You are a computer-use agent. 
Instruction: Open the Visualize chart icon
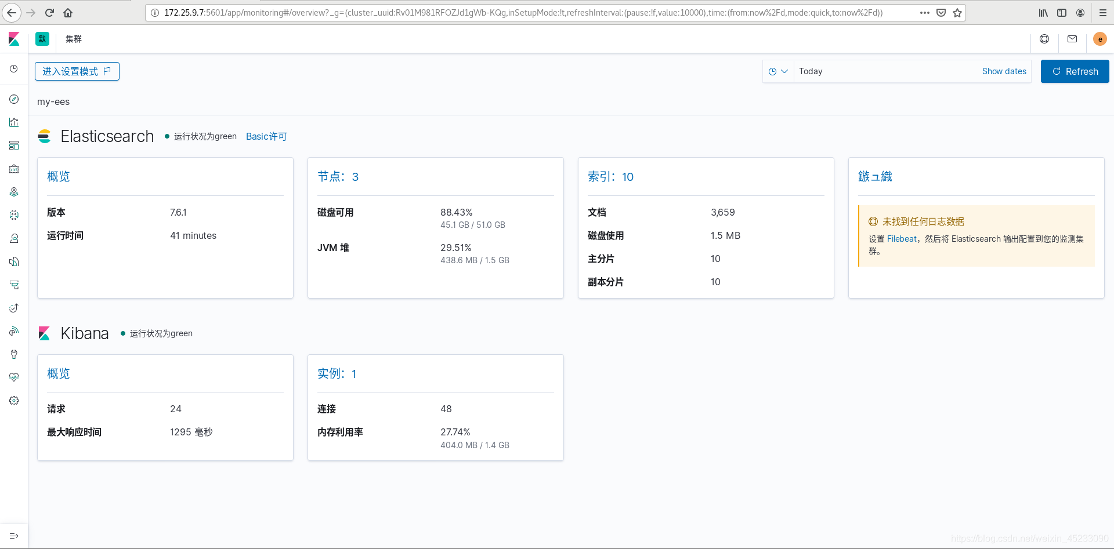coord(14,122)
